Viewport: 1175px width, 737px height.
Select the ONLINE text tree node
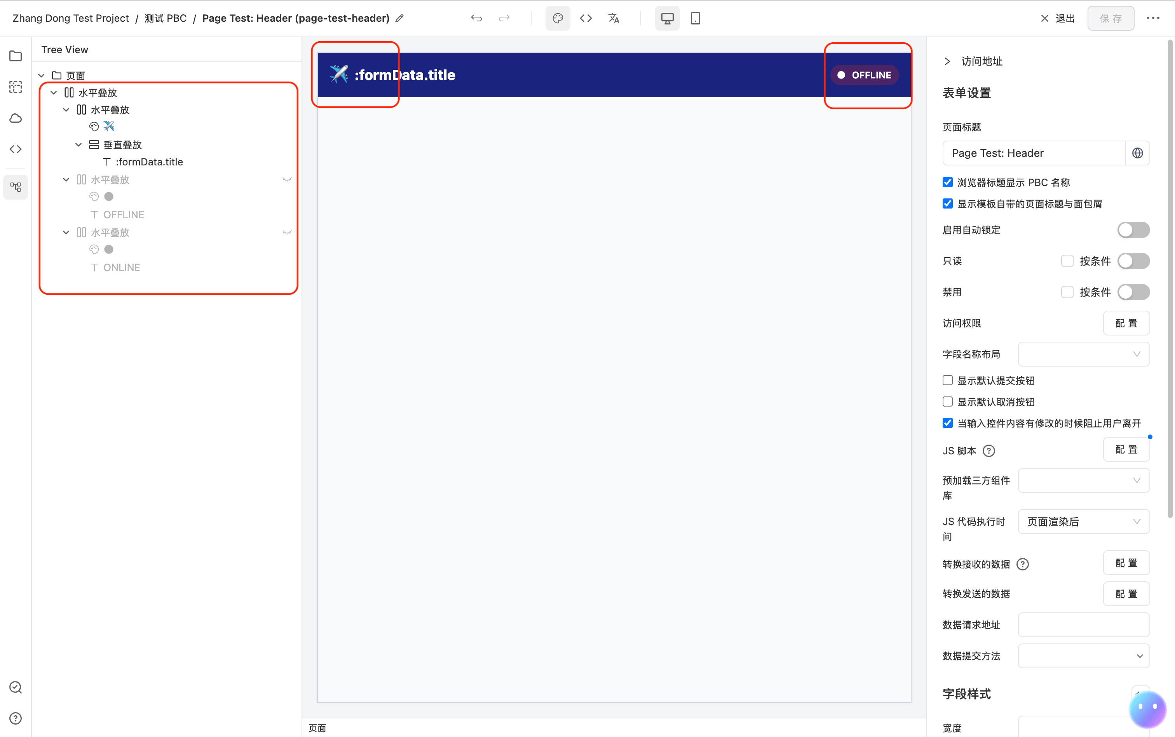(x=122, y=268)
